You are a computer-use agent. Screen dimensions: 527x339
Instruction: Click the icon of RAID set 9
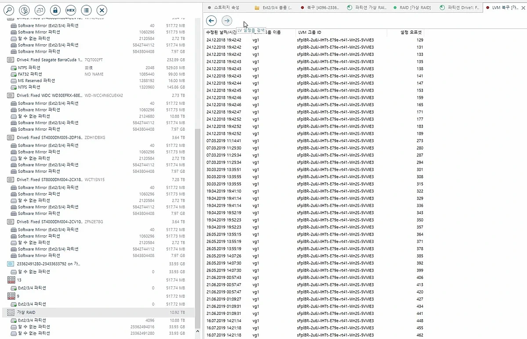pyautogui.click(x=11, y=296)
